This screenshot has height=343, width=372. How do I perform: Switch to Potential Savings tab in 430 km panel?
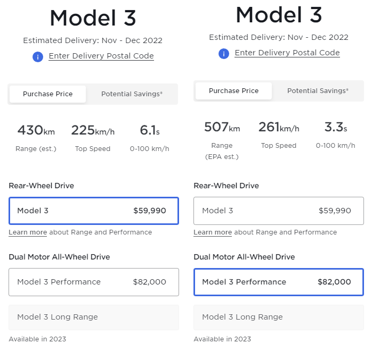coord(132,94)
